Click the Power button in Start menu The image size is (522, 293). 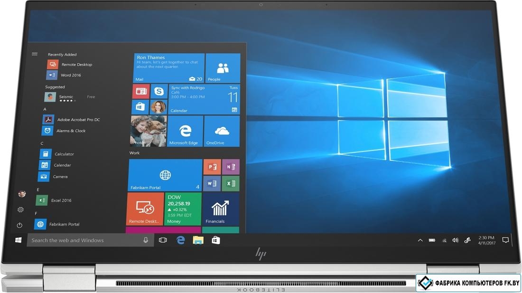pyautogui.click(x=19, y=225)
